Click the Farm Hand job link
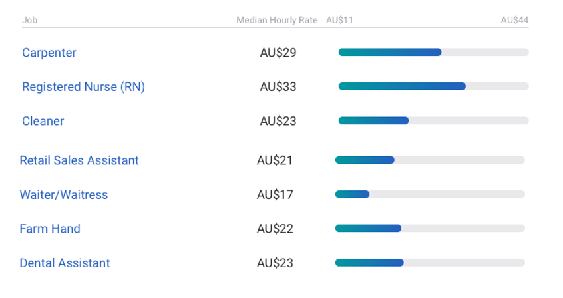This screenshot has height=298, width=563. 50,229
